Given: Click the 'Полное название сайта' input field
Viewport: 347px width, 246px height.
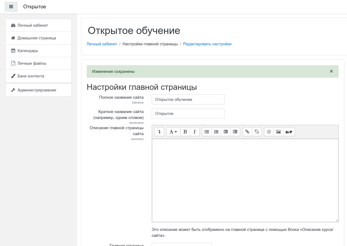Looking at the screenshot, I should coord(188,100).
